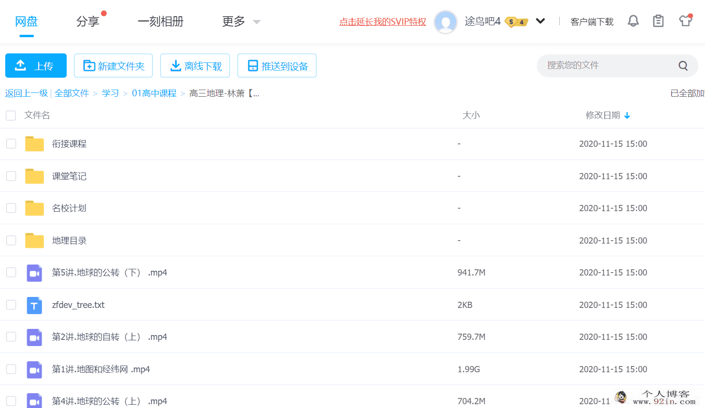Screen dimensions: 705x408
Task: Click the 上传 upload button
Action: 36,65
